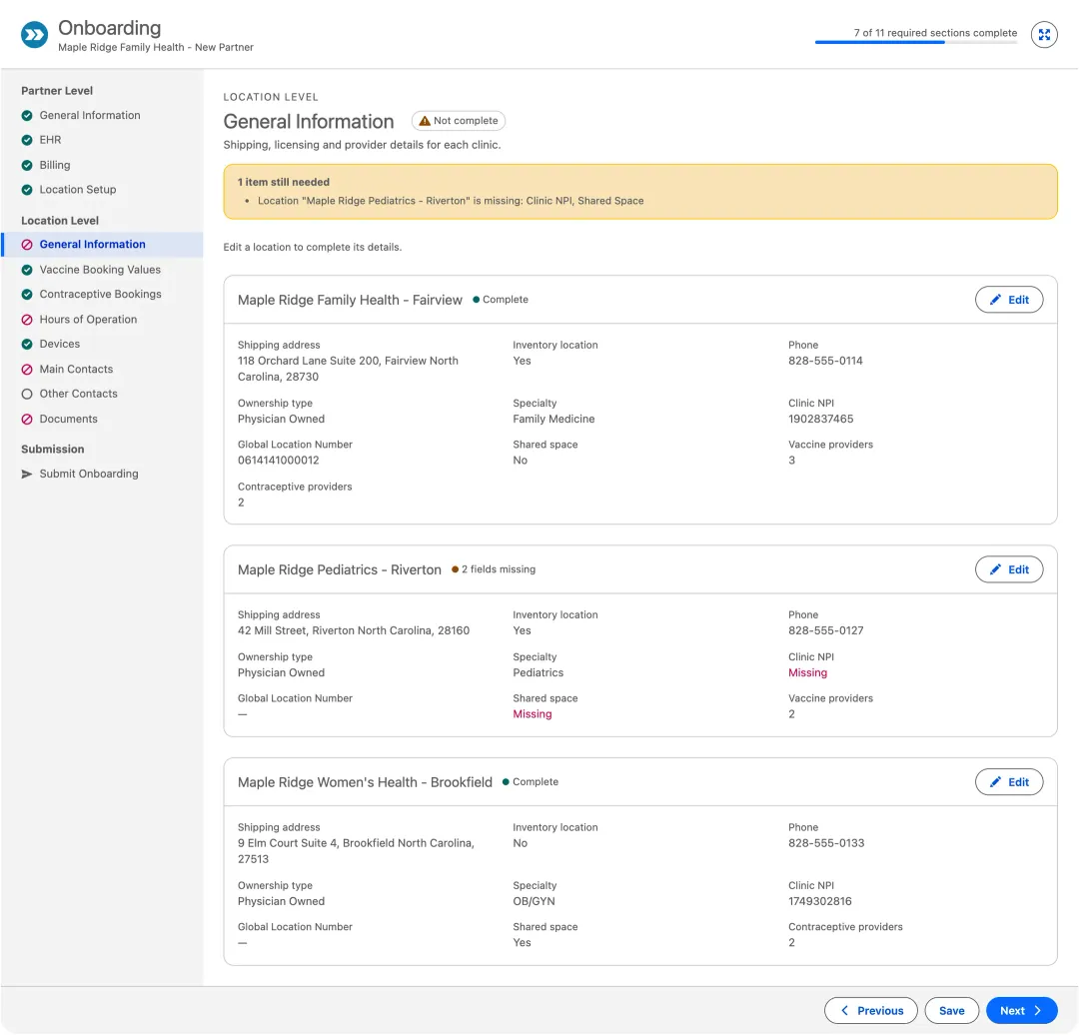Click the phone number 828-555-0133
Image resolution: width=1079 pixels, height=1035 pixels.
tap(826, 844)
